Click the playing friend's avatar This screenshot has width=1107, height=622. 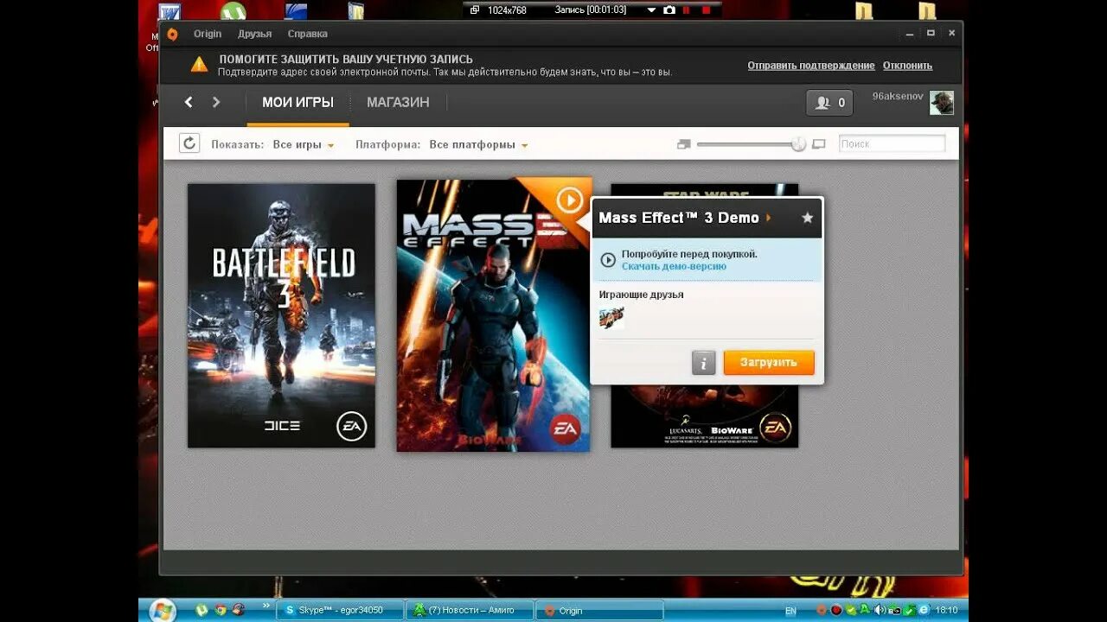611,317
